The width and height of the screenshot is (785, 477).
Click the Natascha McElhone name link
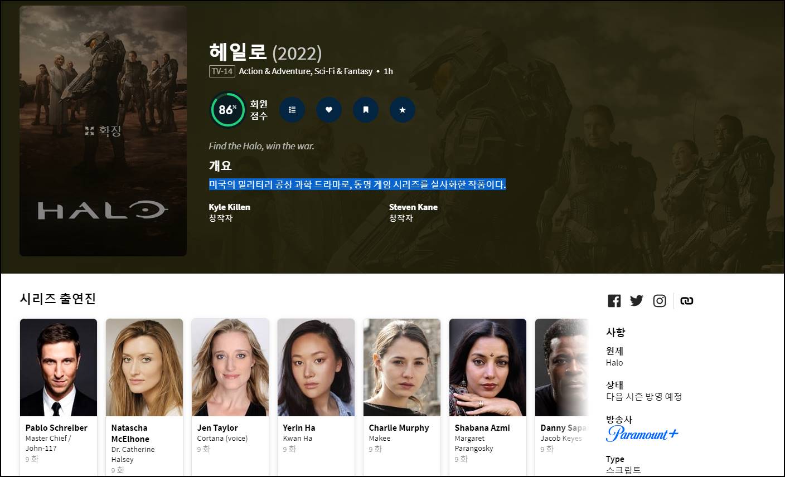point(130,433)
